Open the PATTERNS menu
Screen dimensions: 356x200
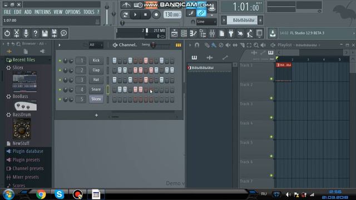point(43,12)
